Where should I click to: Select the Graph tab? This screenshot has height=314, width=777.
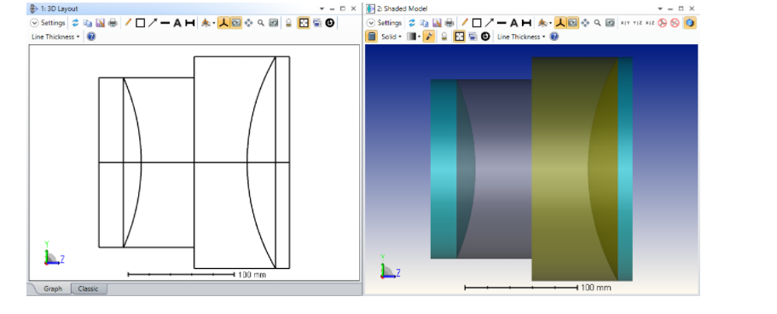pyautogui.click(x=53, y=288)
